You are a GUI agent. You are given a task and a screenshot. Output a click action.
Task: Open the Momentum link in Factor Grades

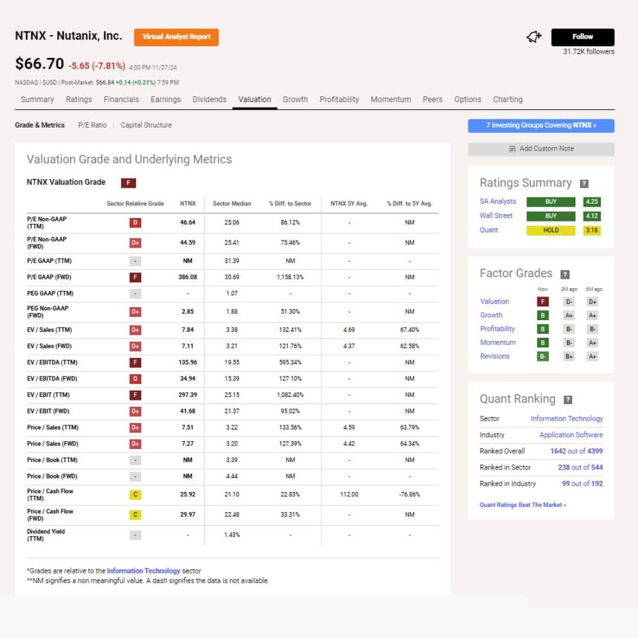click(x=497, y=343)
